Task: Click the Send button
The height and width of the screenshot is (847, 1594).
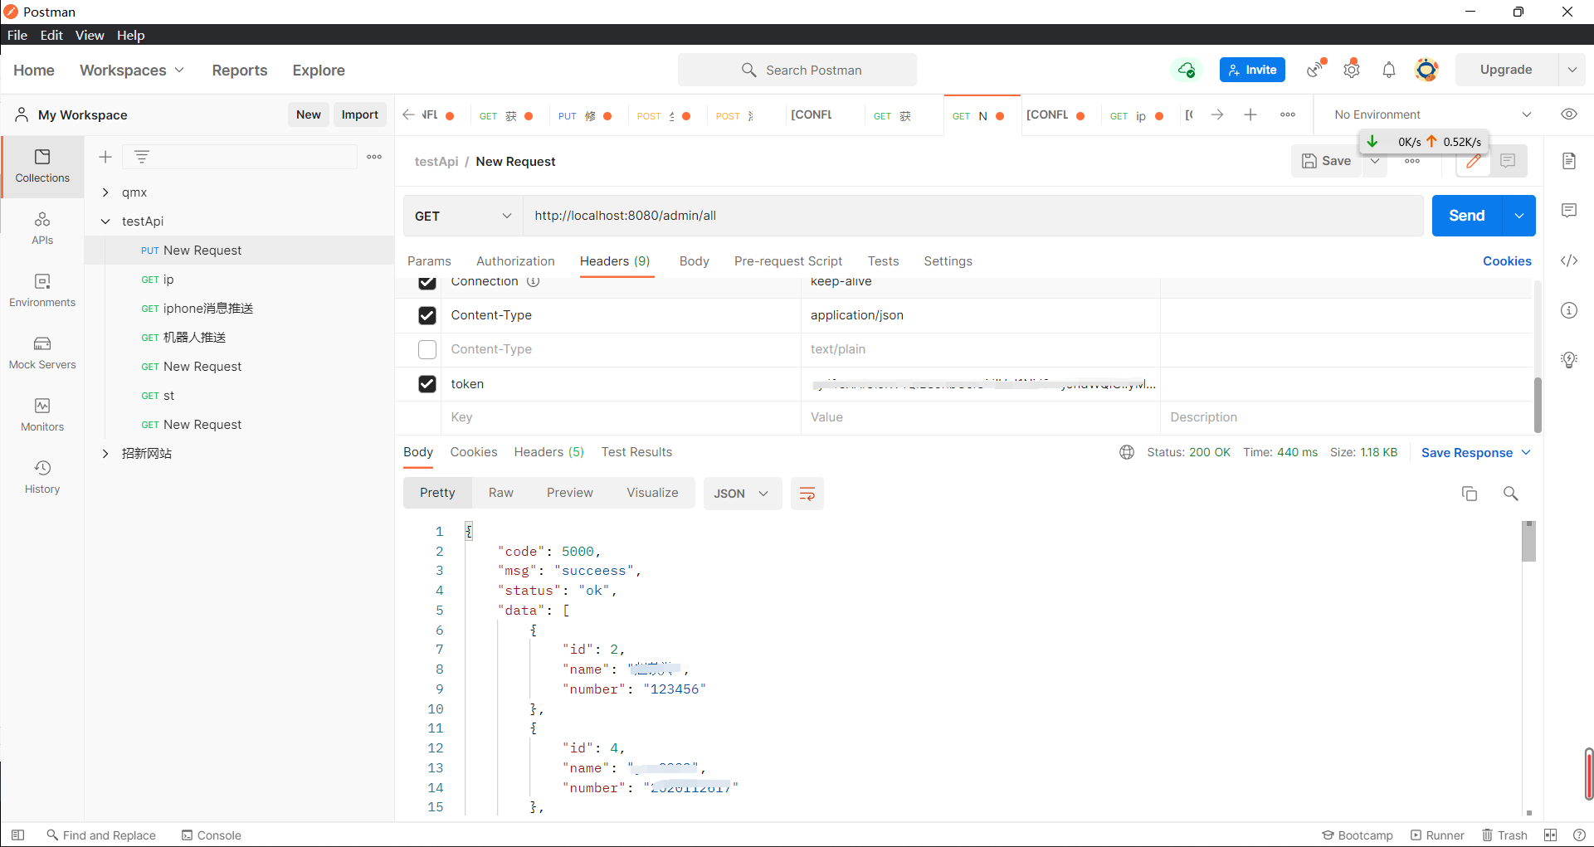Action: [x=1466, y=216]
